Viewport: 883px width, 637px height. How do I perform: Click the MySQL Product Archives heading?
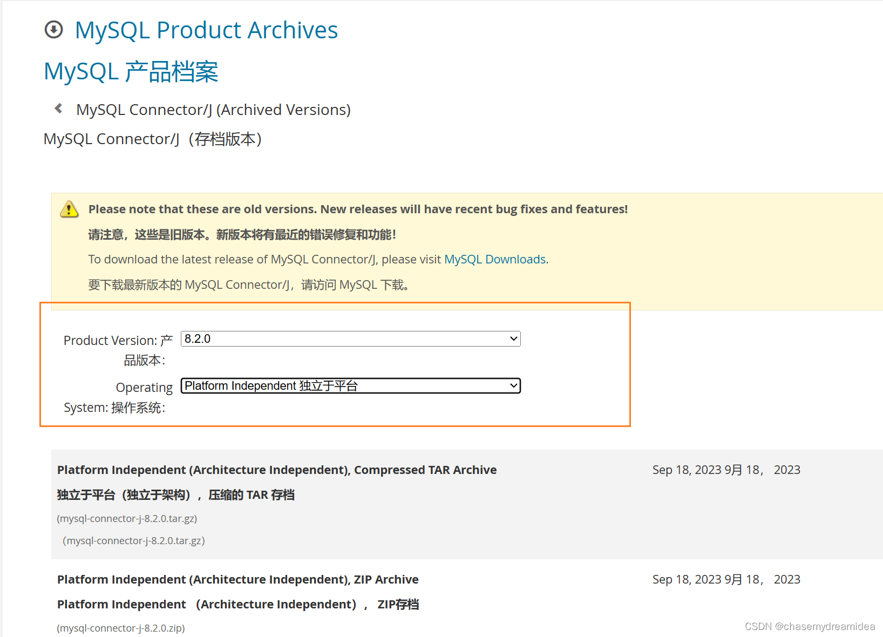206,30
